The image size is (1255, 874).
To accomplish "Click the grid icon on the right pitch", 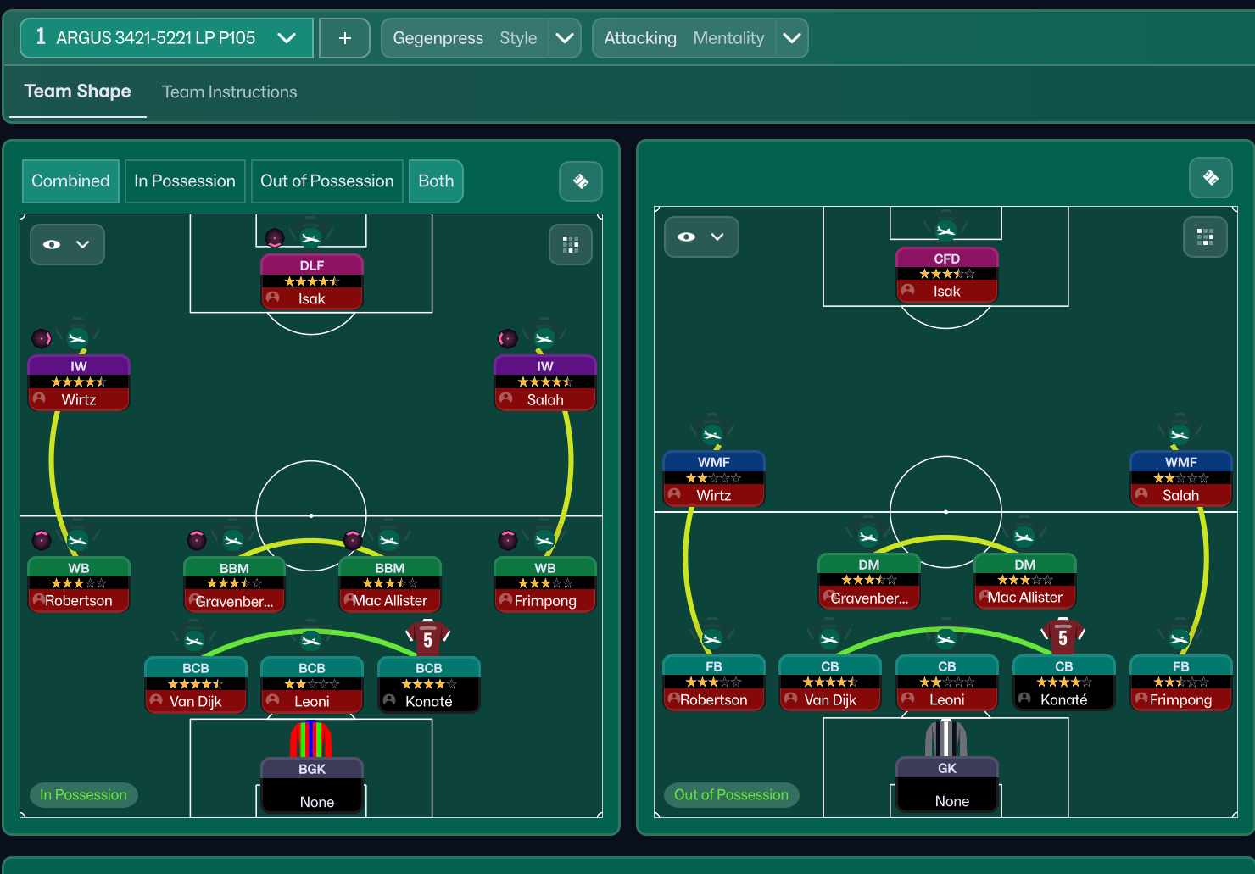I will (x=1205, y=237).
